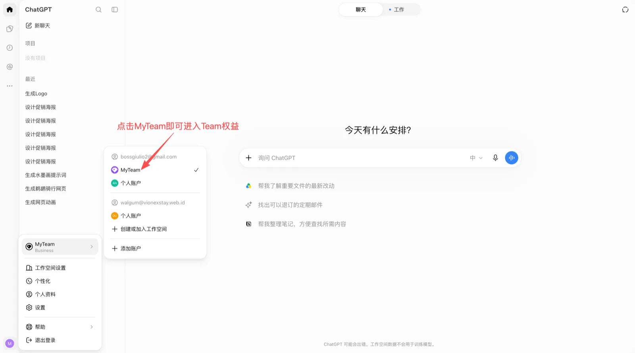Click the purple M avatar at bottom left

pos(10,343)
